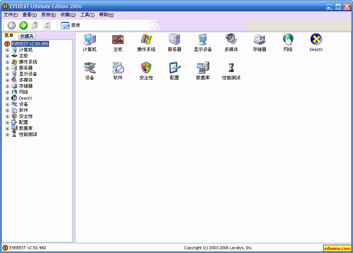The height and width of the screenshot is (253, 353).
Task: Open the 数据库 database icon in main pane
Action: click(203, 71)
